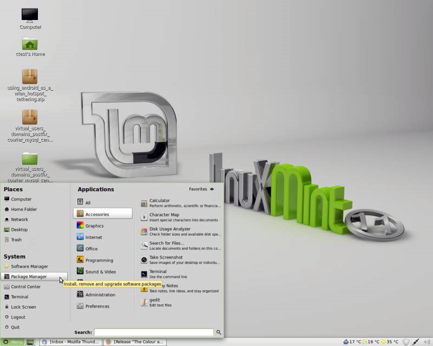
Task: Click the 35 °C weather applet
Action: (x=390, y=342)
